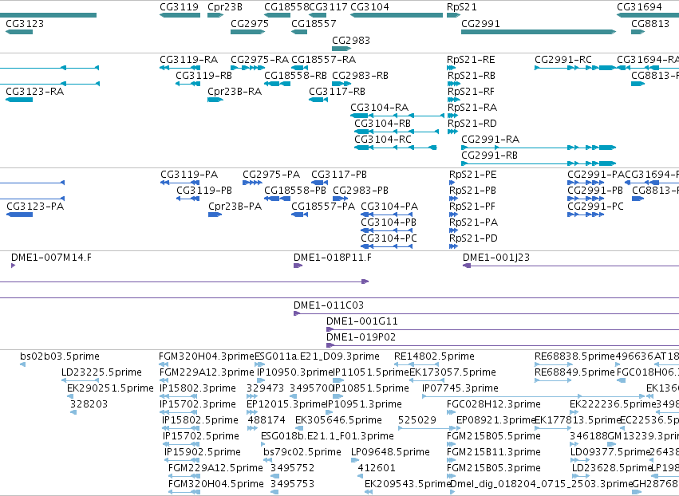Select transcript CG2975-RA label
The width and height of the screenshot is (679, 496).
click(x=259, y=59)
